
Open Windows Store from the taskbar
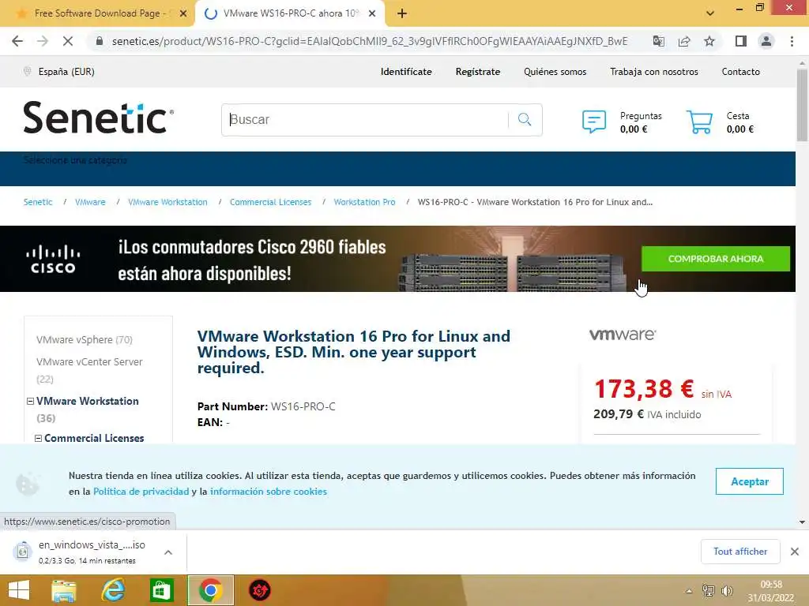point(161,590)
